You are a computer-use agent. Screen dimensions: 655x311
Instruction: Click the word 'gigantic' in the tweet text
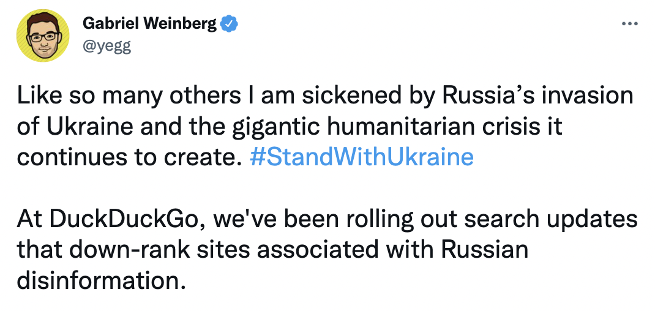coord(272,127)
